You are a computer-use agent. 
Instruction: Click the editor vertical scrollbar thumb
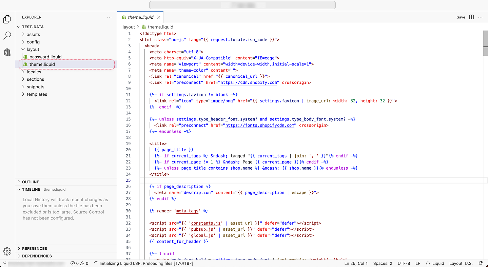[485, 43]
